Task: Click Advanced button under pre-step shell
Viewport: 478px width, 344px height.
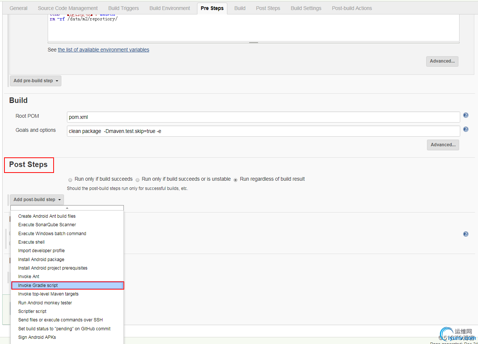Action: click(x=442, y=61)
